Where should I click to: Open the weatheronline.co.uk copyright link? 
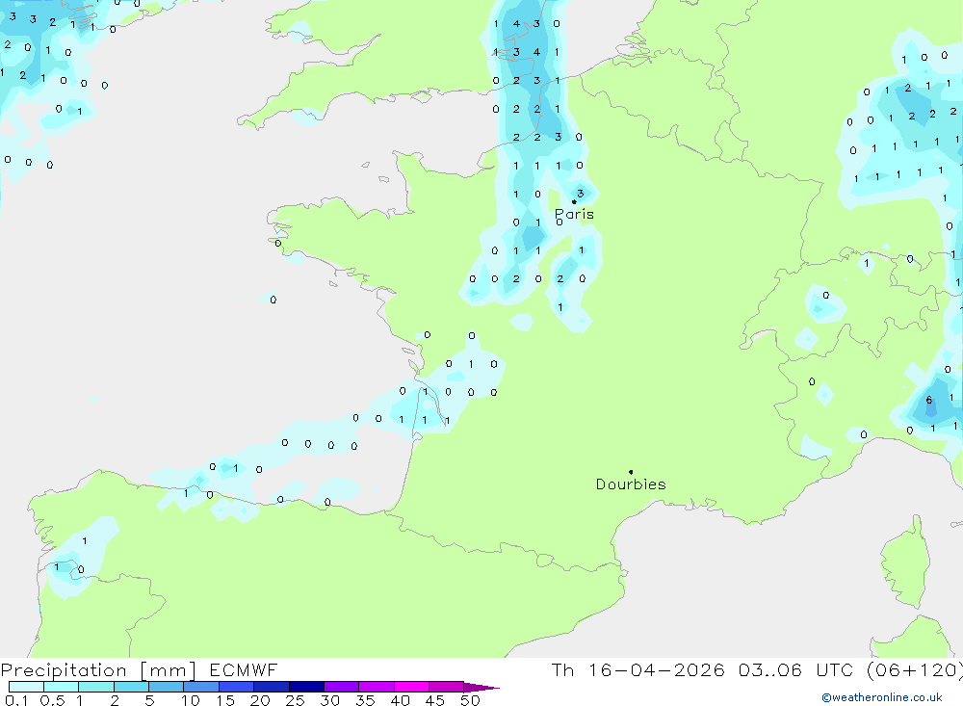click(881, 697)
